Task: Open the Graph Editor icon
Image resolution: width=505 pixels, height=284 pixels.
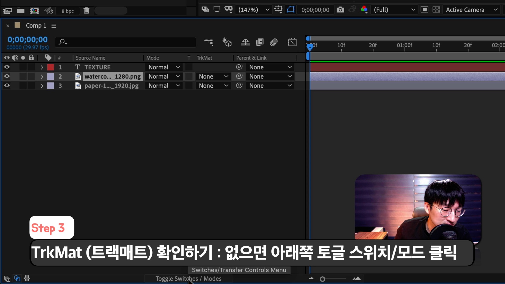Action: pos(292,42)
